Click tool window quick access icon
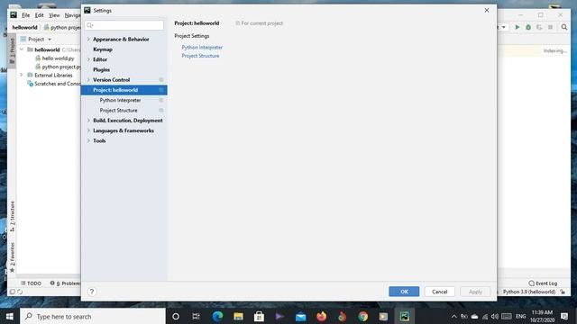 coord(12,292)
